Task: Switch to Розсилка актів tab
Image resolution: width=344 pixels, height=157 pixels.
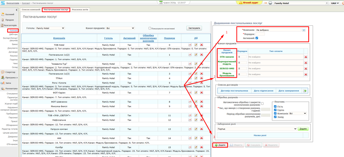Action: tap(80, 9)
